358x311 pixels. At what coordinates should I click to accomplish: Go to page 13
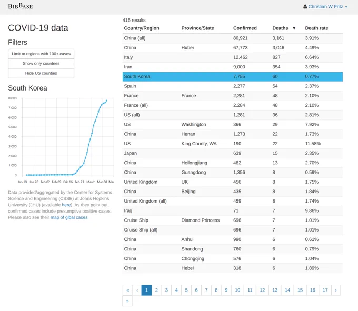[275, 290]
